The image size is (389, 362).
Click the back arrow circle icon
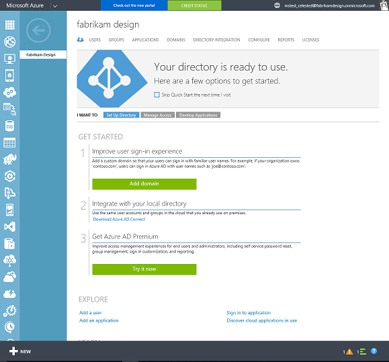(x=38, y=30)
